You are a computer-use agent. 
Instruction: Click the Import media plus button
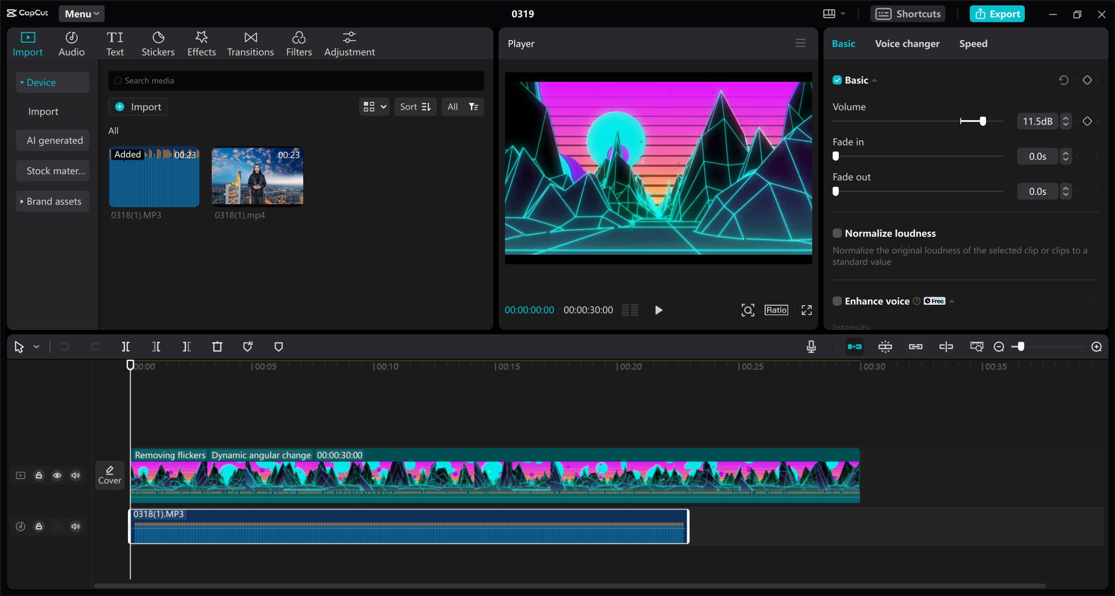click(x=138, y=107)
